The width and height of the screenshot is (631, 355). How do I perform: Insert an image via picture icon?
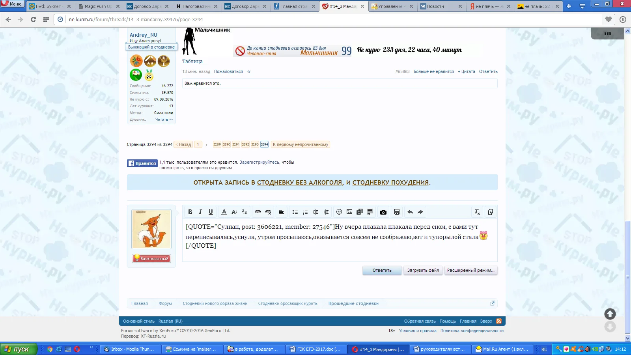349,212
